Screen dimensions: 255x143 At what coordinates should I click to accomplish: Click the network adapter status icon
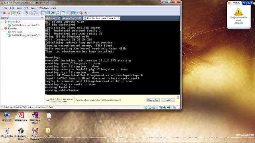(161, 107)
